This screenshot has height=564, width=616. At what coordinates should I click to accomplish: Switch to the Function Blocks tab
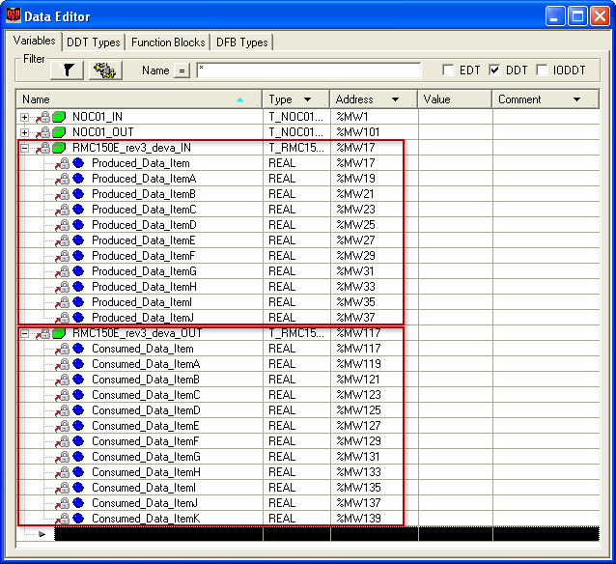coord(168,42)
